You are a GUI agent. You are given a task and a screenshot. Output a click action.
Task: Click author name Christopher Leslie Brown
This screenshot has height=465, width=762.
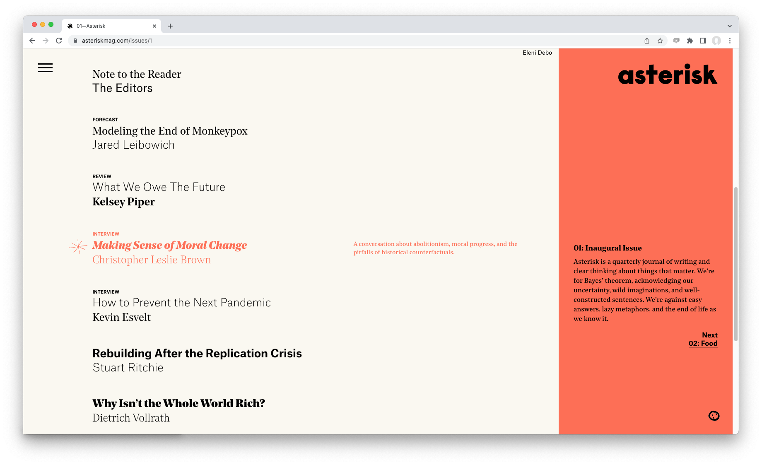[x=152, y=260]
